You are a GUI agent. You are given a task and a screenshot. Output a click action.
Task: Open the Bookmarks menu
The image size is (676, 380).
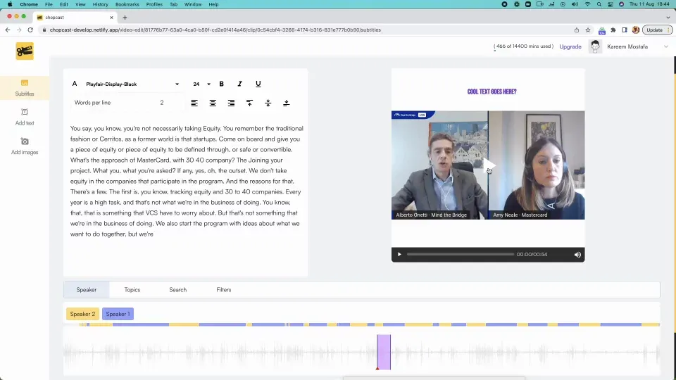point(127,4)
